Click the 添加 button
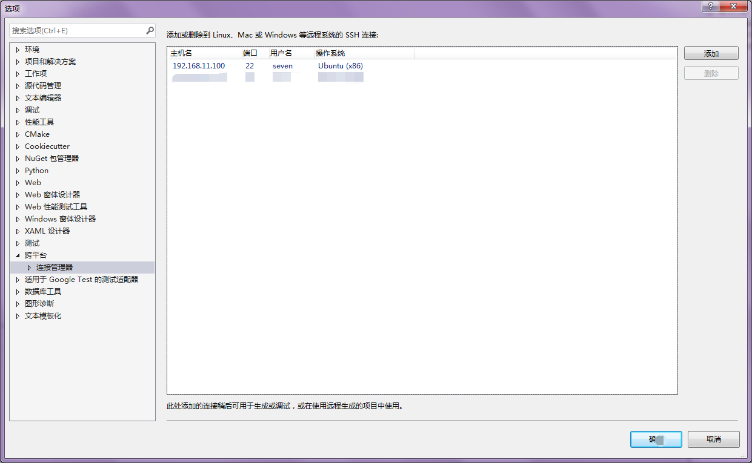752x463 pixels. click(x=711, y=54)
